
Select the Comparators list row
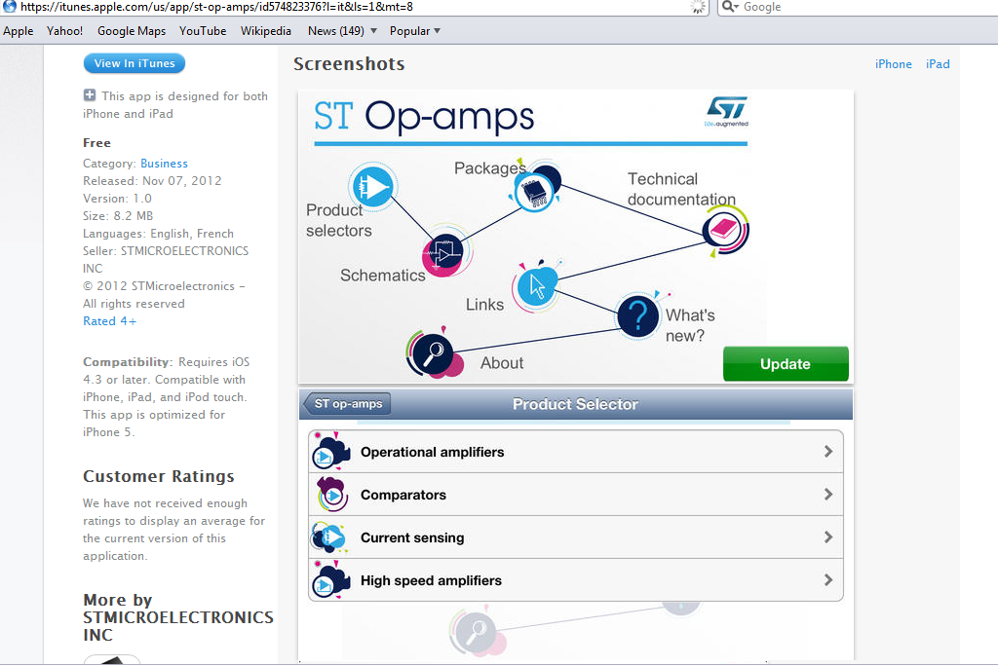575,495
